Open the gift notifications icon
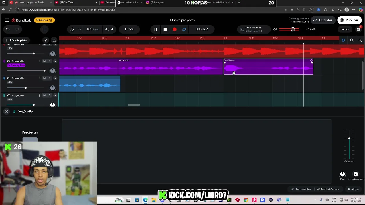 pyautogui.click(x=358, y=29)
